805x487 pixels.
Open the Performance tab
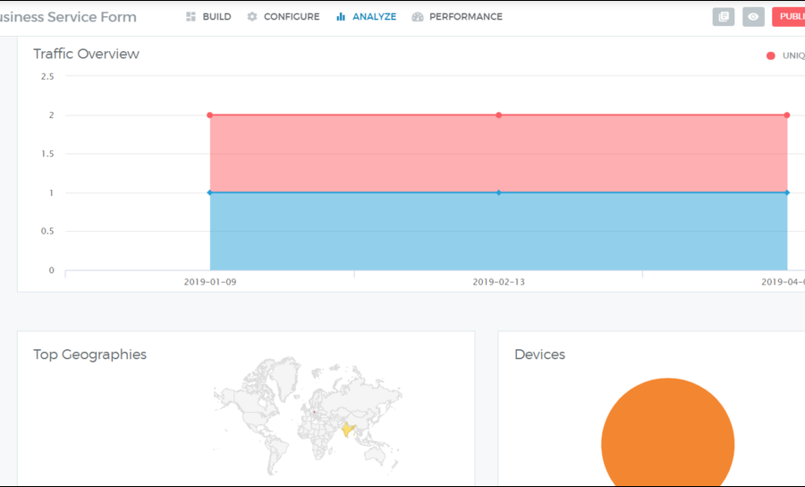pos(465,17)
